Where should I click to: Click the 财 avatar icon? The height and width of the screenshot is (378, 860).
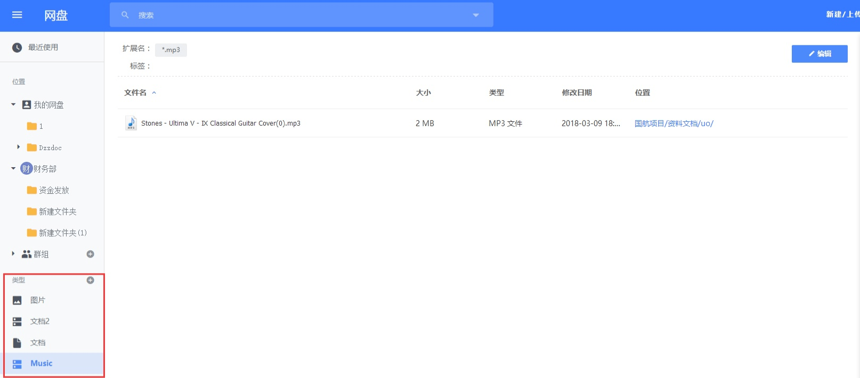[x=26, y=168]
